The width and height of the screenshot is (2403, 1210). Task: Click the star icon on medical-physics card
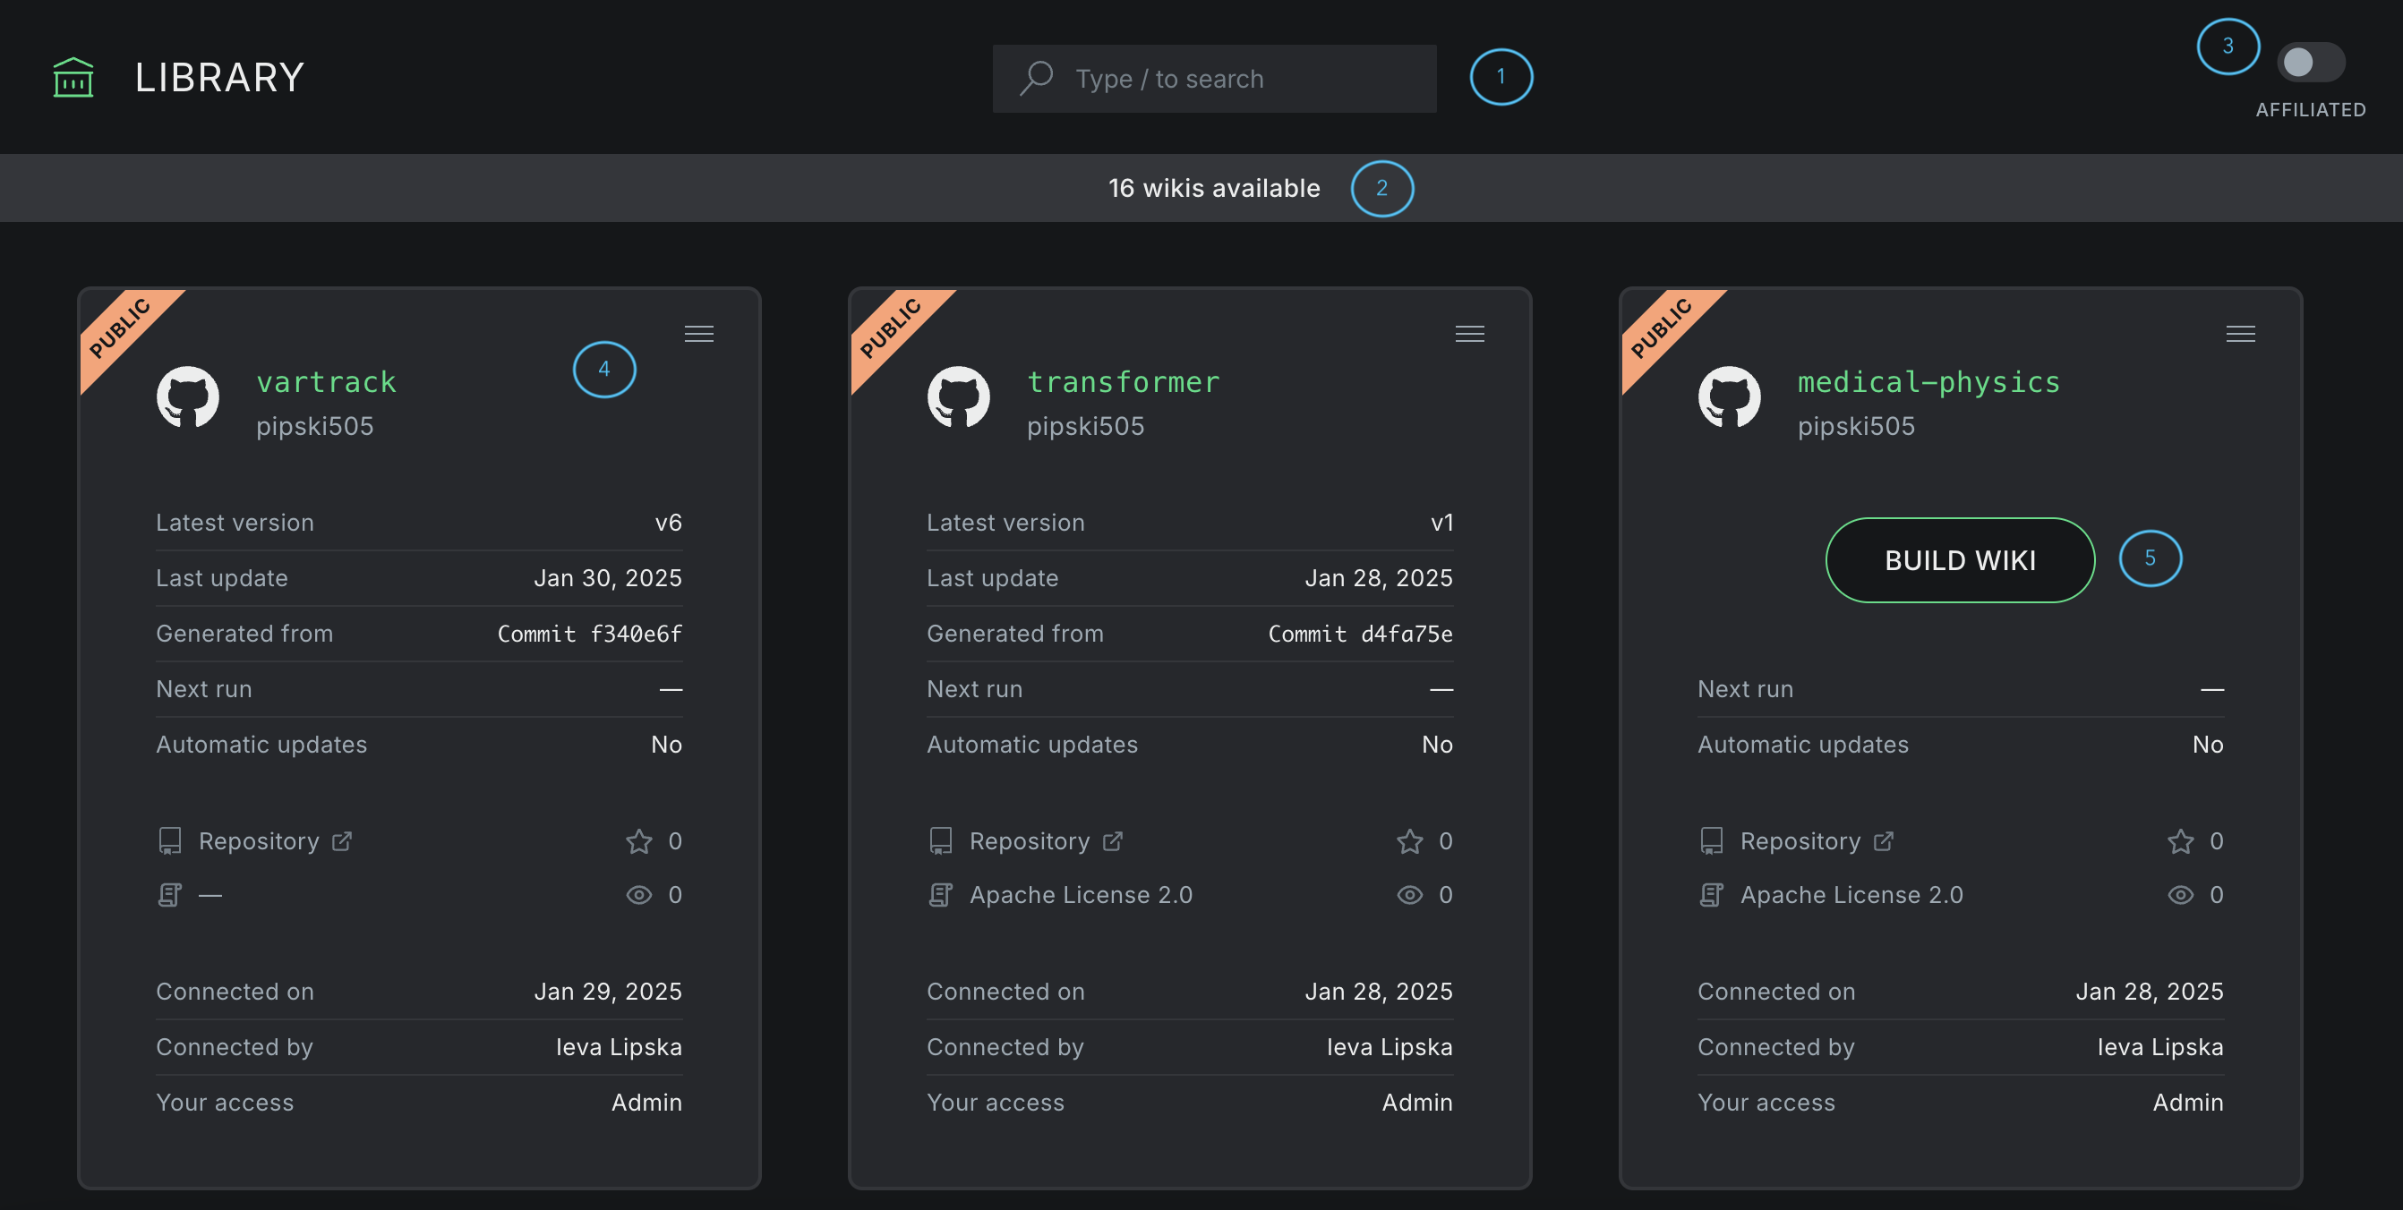pos(2180,841)
